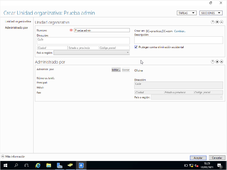Open help for Unidad organizativa section
The image size is (227, 170).
pos(213,22)
